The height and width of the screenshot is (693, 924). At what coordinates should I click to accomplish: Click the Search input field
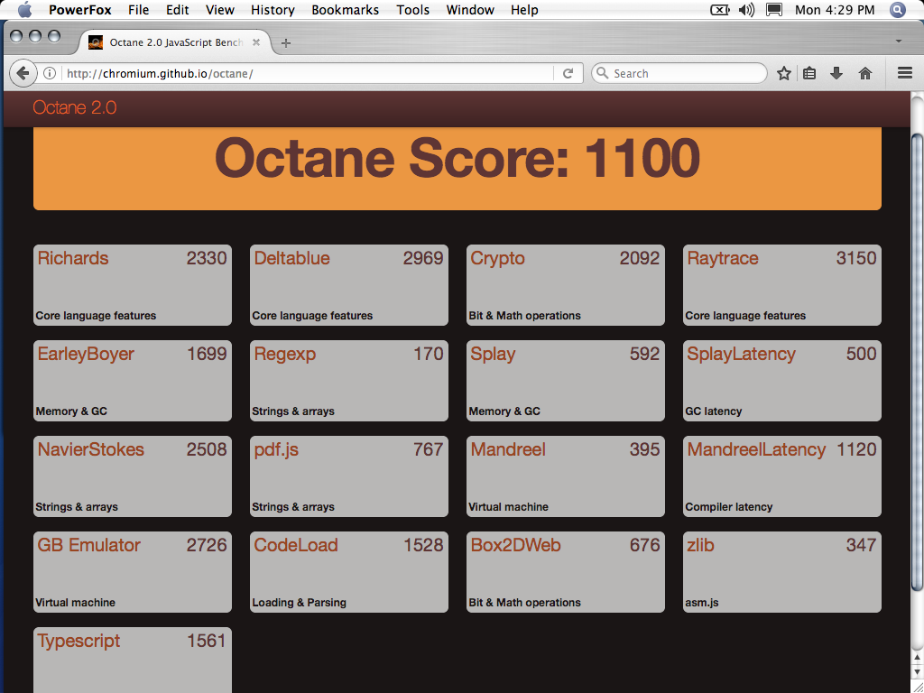pyautogui.click(x=679, y=73)
